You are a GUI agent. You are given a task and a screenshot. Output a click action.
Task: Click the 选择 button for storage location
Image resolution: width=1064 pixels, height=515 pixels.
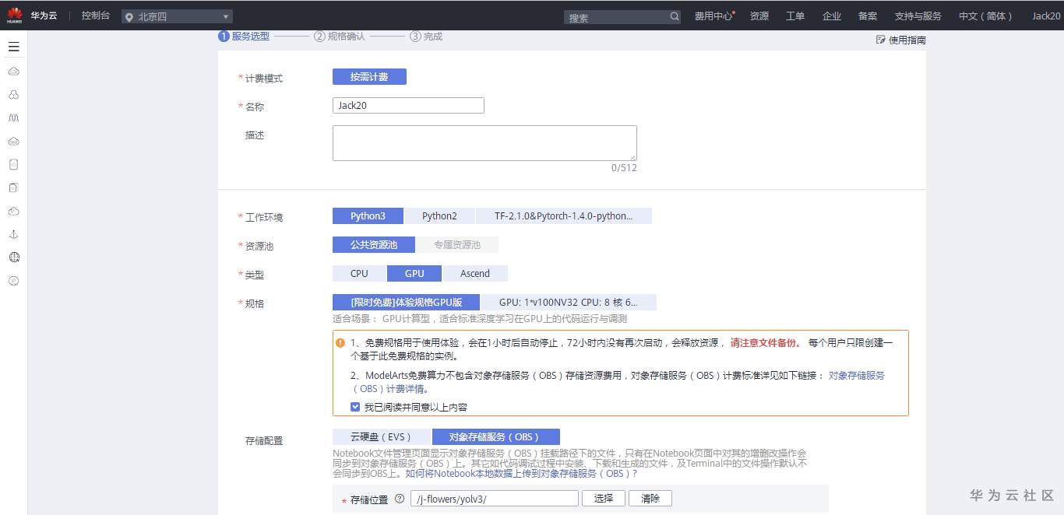coord(604,499)
